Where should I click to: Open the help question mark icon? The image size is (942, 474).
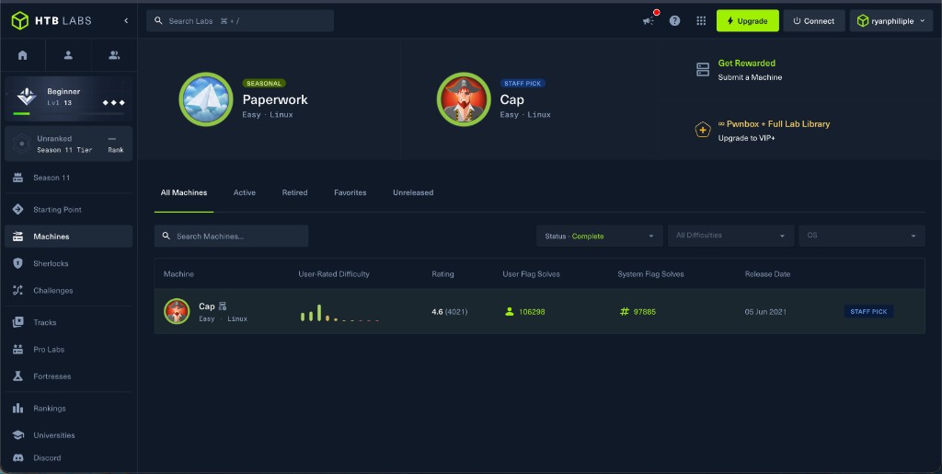pyautogui.click(x=674, y=21)
